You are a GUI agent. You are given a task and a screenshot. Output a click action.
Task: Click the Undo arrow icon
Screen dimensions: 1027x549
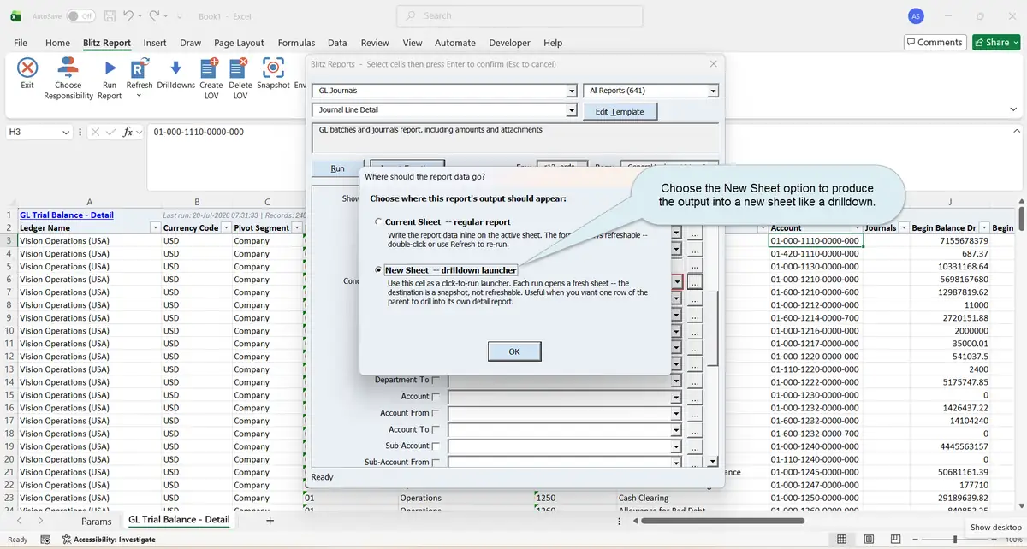point(128,15)
